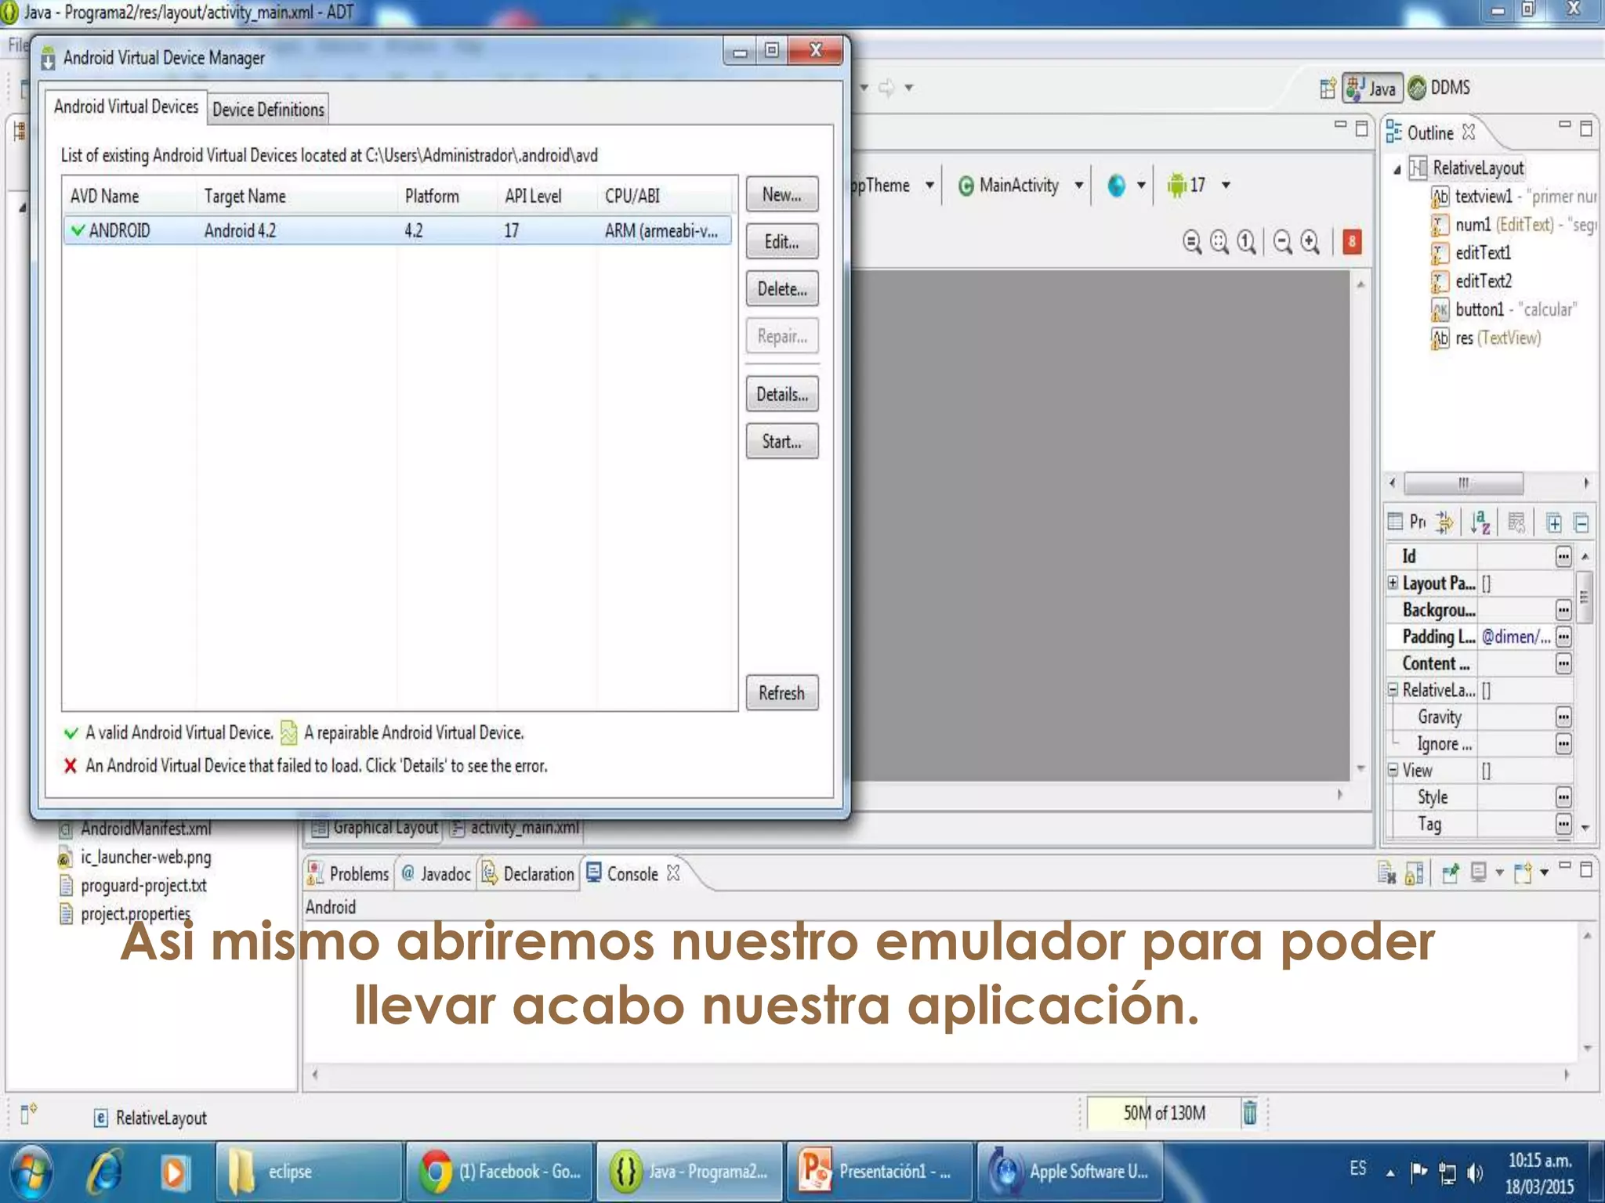Click the ellipsis button for Id property
The width and height of the screenshot is (1605, 1203).
click(x=1563, y=556)
